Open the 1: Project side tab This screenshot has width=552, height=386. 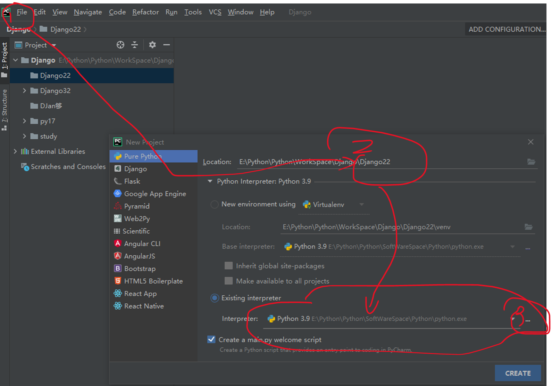pyautogui.click(x=5, y=60)
